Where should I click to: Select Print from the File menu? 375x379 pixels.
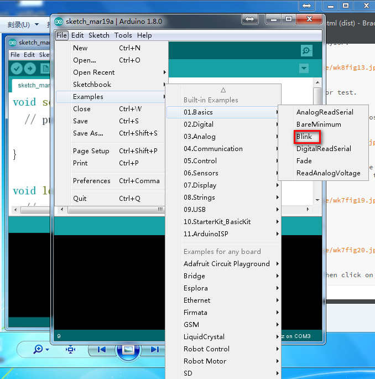[x=112, y=163]
